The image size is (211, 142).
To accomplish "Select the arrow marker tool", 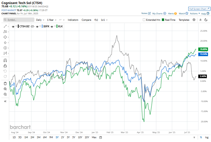I will [x=5, y=43].
